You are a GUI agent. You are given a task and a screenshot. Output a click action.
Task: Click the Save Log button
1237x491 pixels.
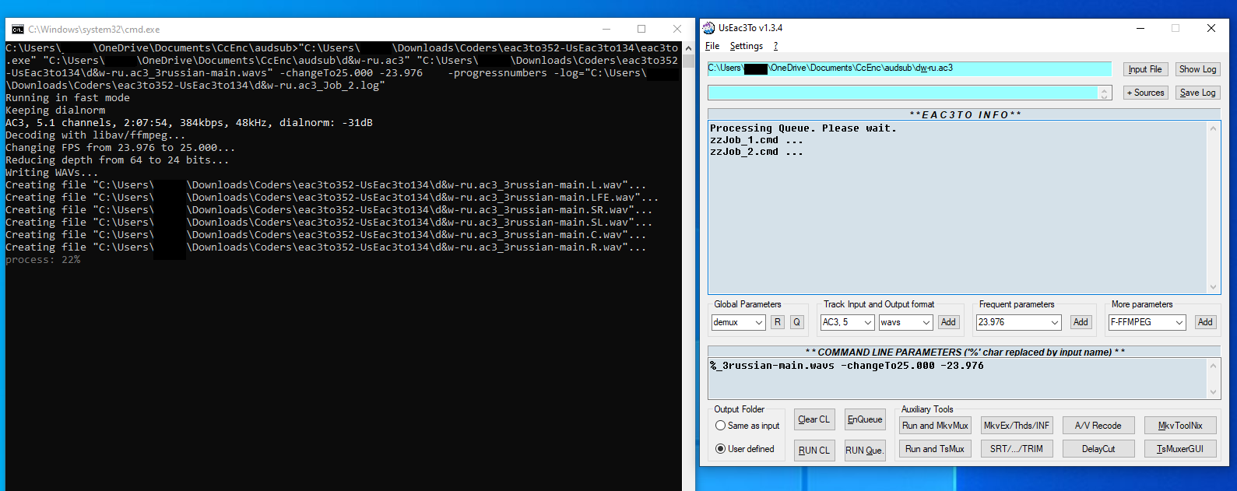(1197, 93)
